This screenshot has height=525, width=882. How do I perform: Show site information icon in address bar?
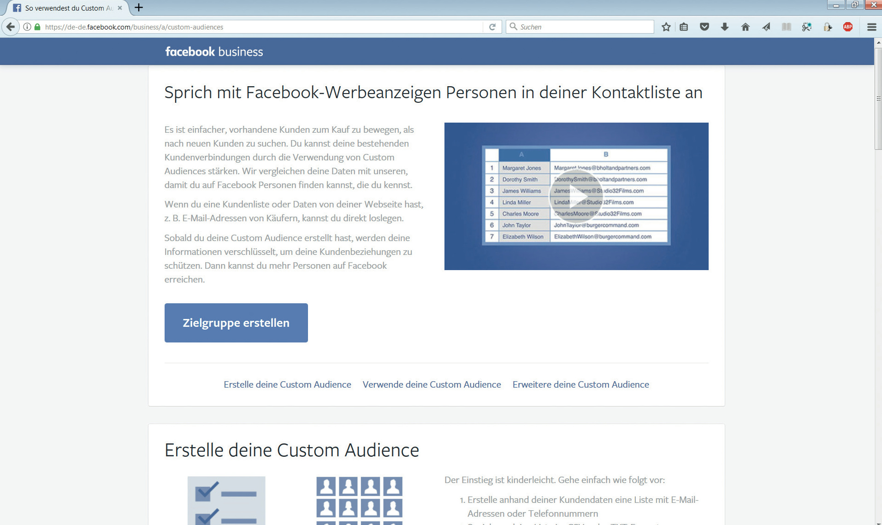[27, 27]
